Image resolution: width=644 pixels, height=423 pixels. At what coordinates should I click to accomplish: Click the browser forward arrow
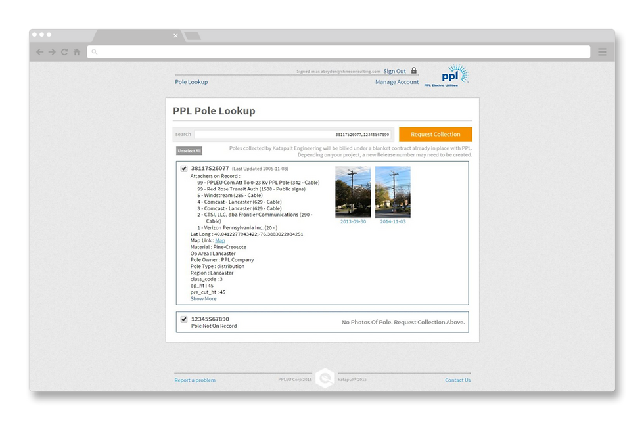pyautogui.click(x=52, y=52)
